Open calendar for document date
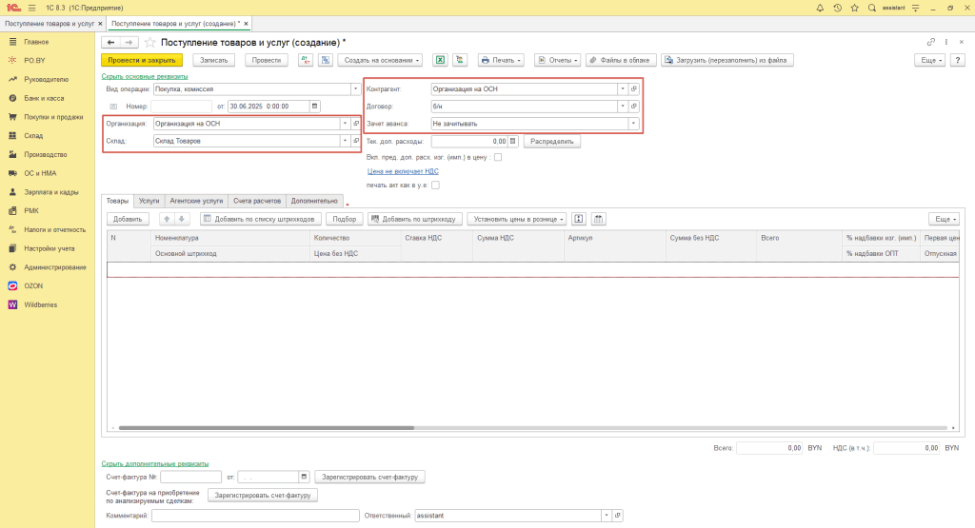The image size is (975, 528). tap(314, 107)
